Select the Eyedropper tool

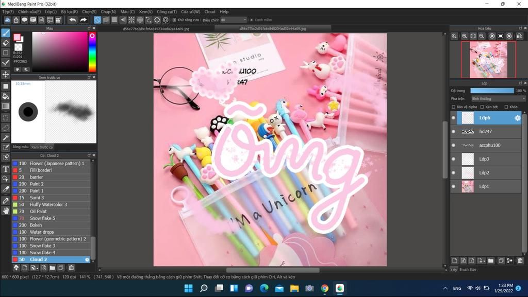6,201
